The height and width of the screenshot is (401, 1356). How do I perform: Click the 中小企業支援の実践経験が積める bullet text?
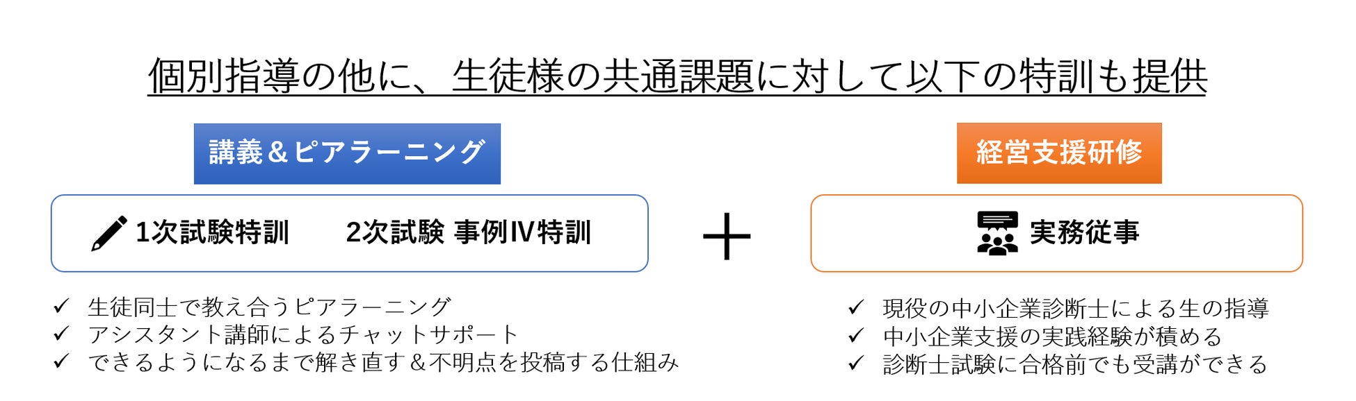[x=1052, y=336]
